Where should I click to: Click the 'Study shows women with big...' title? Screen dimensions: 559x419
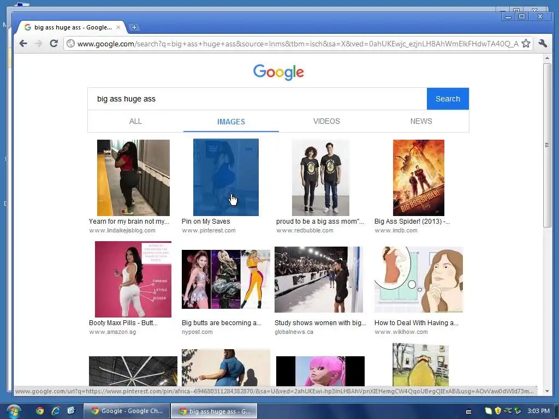pos(320,323)
